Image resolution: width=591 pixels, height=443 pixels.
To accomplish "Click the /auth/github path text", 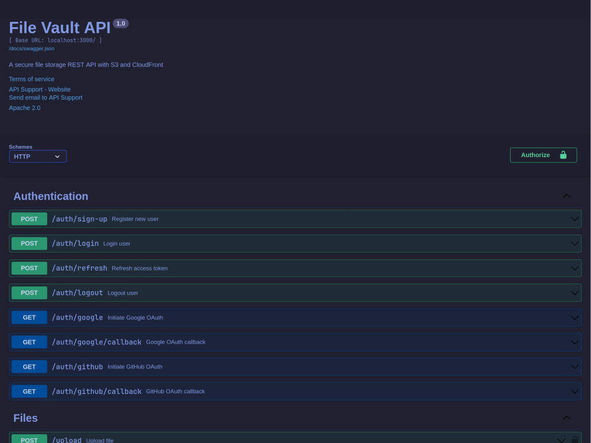I will click(77, 367).
